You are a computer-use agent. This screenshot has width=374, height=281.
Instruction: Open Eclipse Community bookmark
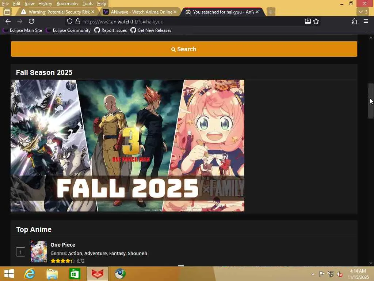point(68,30)
